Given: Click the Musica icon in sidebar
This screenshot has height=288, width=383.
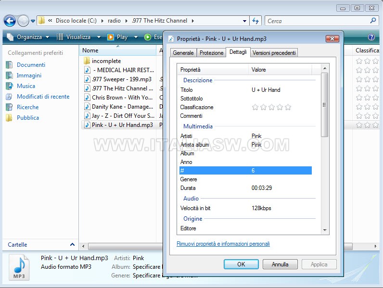Looking at the screenshot, I should click(x=9, y=86).
